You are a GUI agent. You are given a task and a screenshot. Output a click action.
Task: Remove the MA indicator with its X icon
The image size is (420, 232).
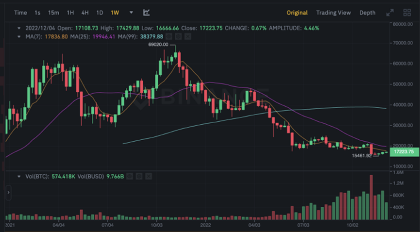188,36
